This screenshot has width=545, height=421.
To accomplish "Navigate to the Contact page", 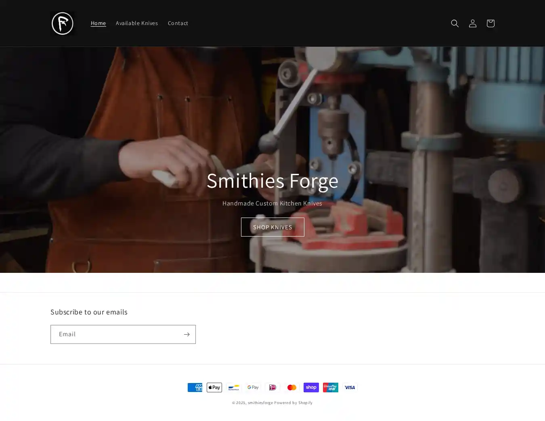I will (x=178, y=23).
